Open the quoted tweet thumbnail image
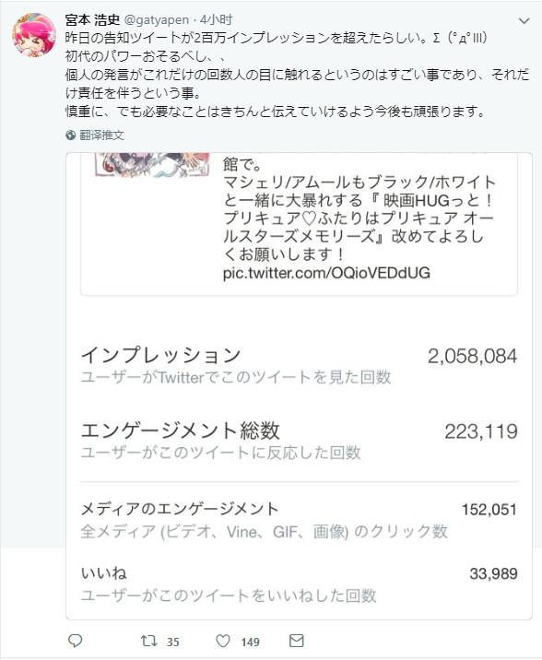The width and height of the screenshot is (542, 660). [152, 165]
